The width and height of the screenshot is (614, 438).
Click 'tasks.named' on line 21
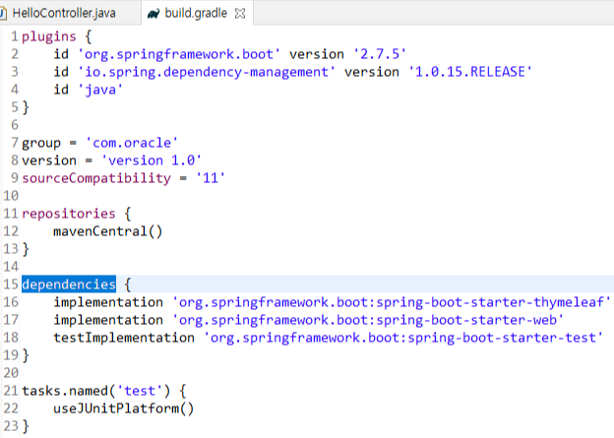pyautogui.click(x=65, y=391)
